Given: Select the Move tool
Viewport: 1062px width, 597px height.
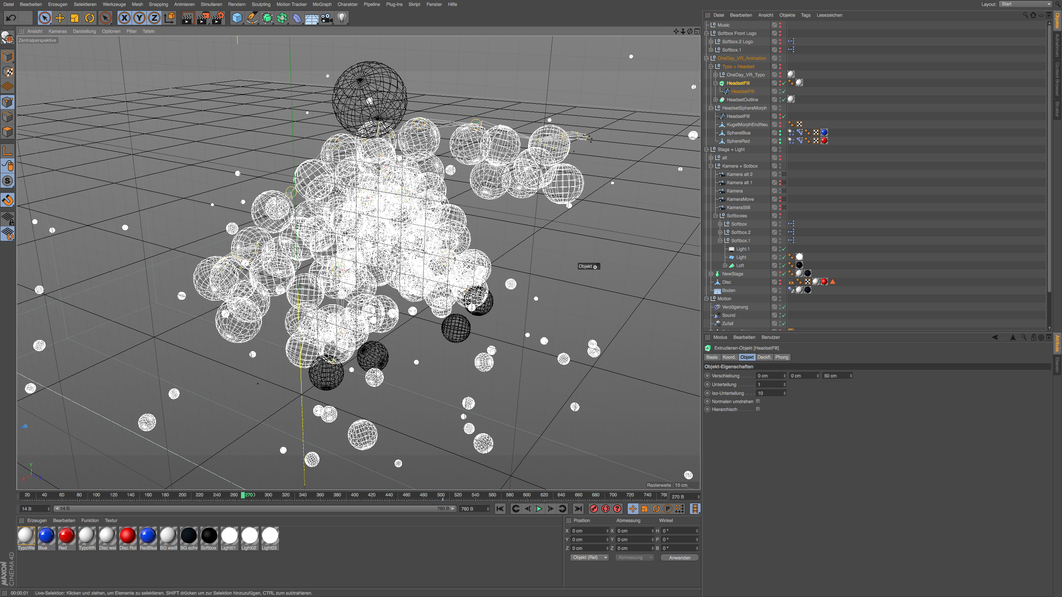Looking at the screenshot, I should 60,18.
